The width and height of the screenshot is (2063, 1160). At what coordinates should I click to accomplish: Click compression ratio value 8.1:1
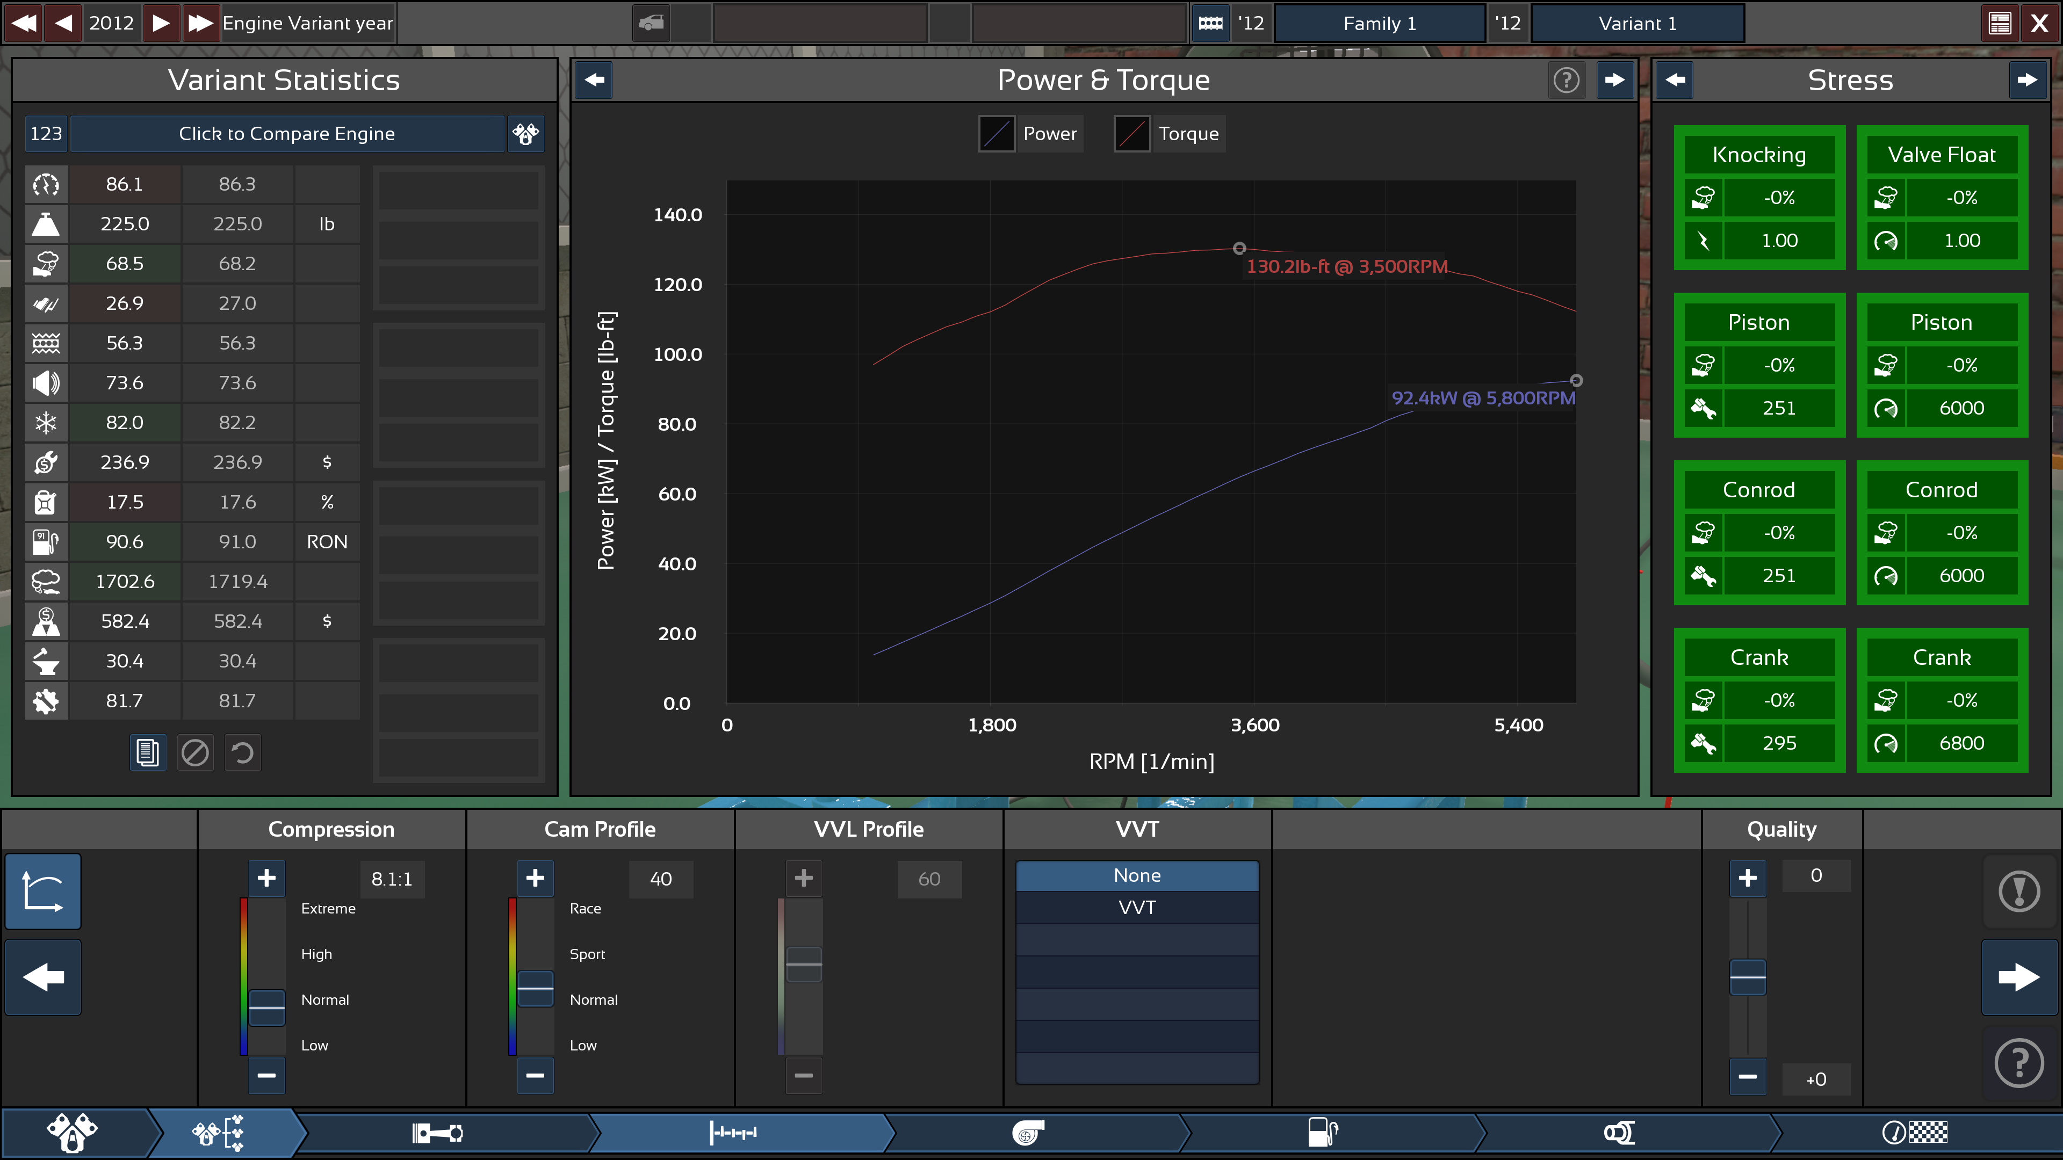(392, 879)
